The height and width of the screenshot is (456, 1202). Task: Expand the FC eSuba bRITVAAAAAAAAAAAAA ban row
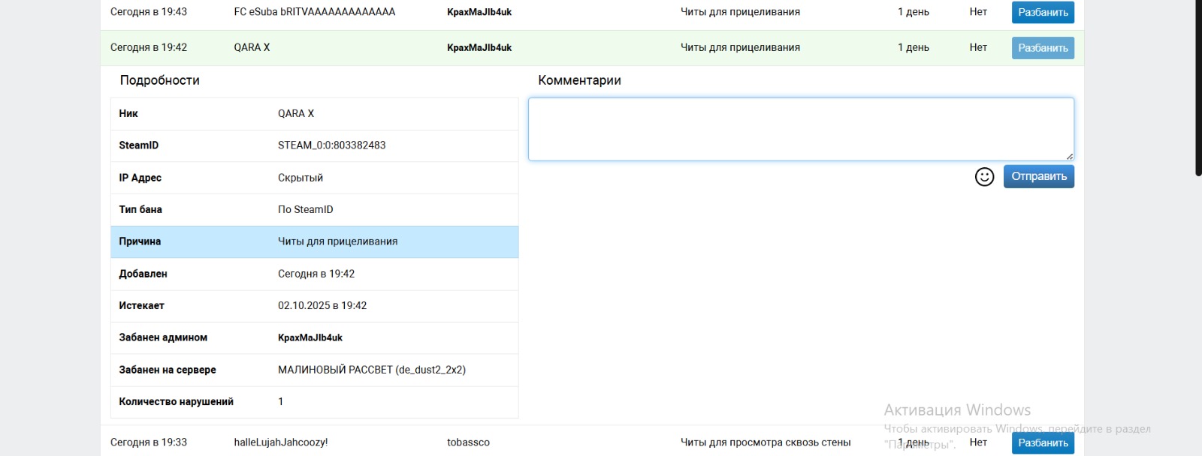[x=314, y=12]
